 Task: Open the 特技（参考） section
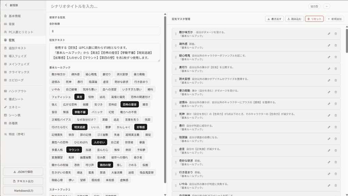click(23, 134)
